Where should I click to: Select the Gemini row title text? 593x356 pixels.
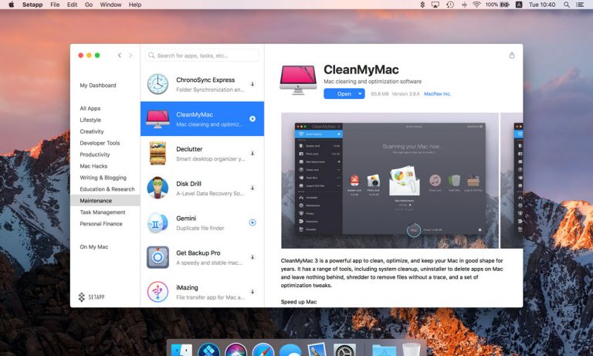(186, 219)
